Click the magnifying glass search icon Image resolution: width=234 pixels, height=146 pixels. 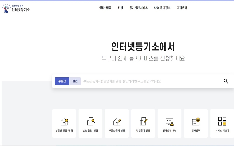pyautogui.click(x=226, y=81)
